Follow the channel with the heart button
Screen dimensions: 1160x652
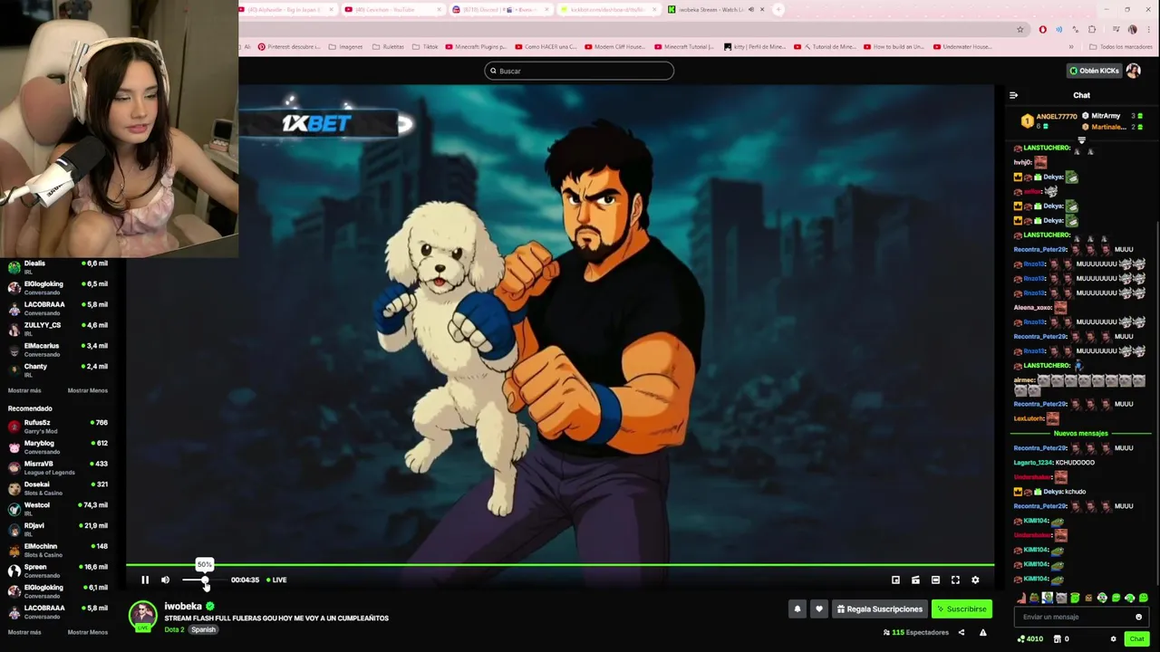pos(819,609)
